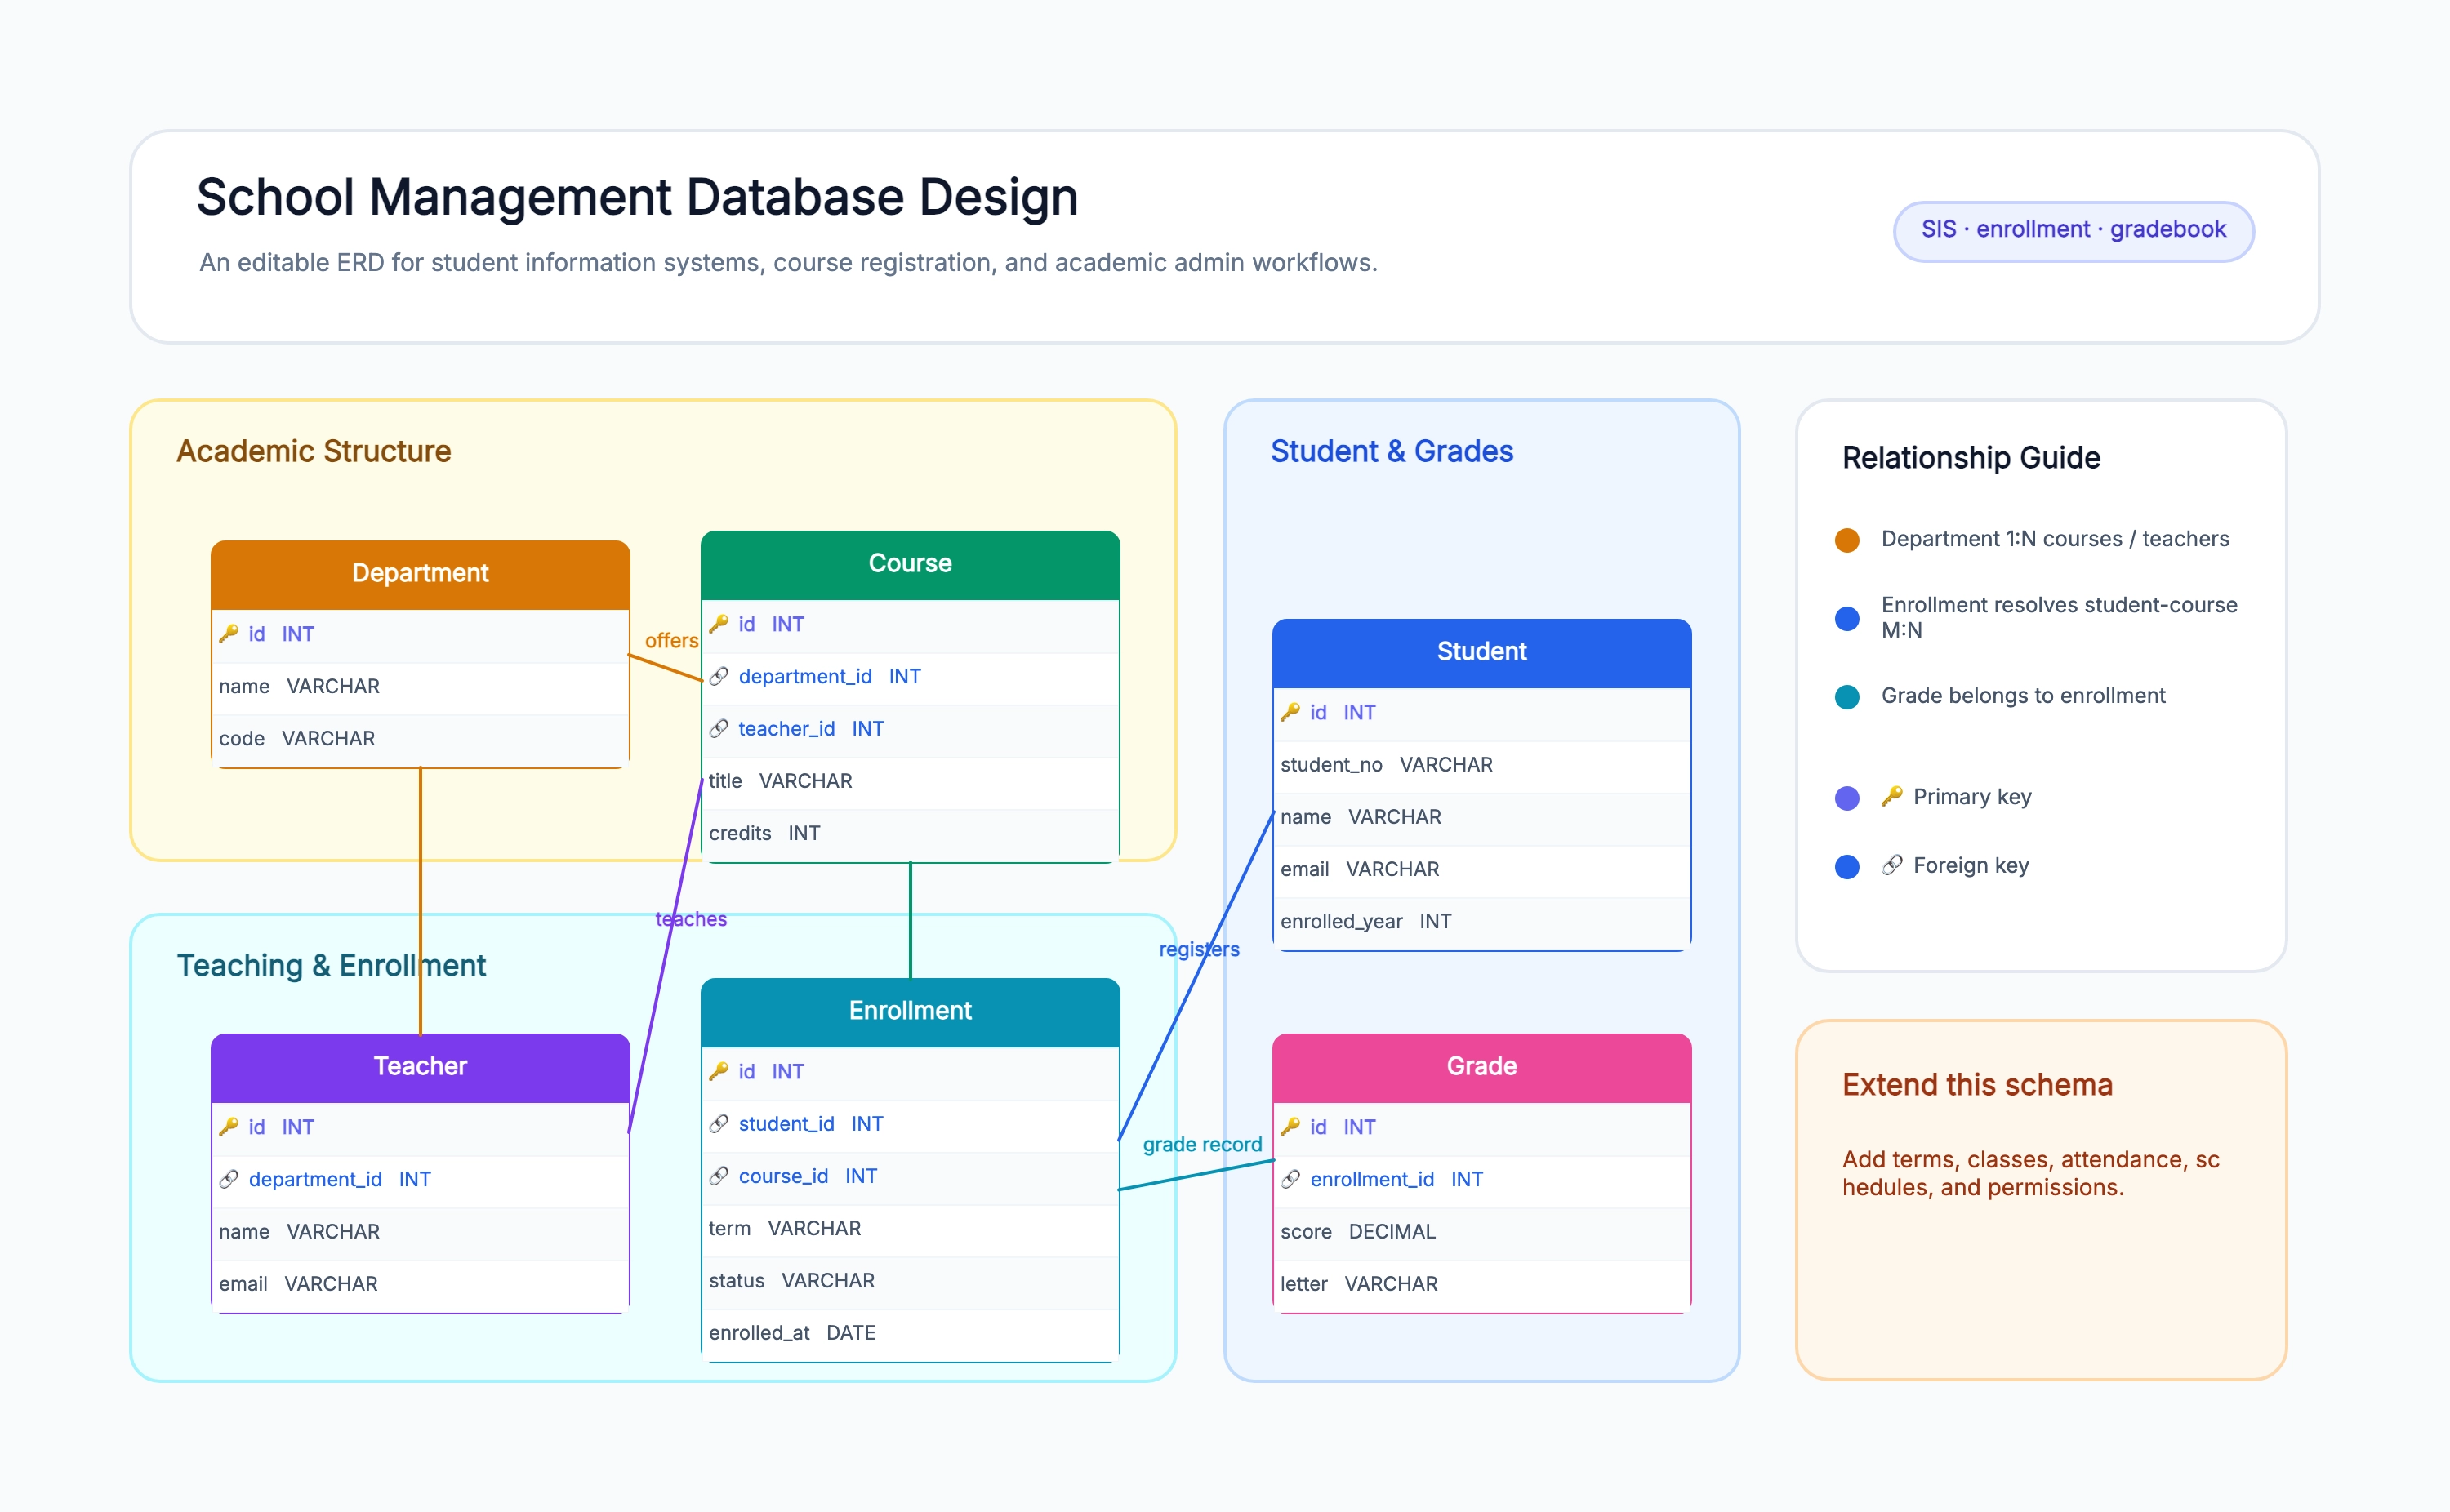The image size is (2450, 1512).
Task: Click the Department 'name VARCHAR' row
Action: tap(420, 687)
